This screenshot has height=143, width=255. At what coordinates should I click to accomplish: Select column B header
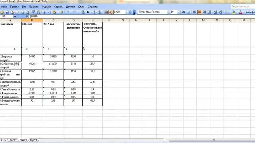pos(32,20)
